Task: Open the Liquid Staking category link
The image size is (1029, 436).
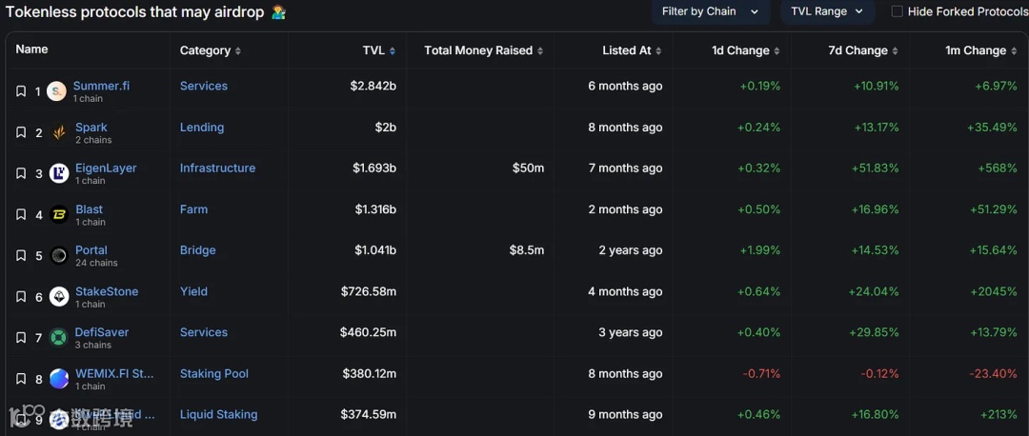Action: pos(218,414)
